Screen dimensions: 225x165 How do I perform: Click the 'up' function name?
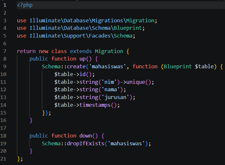click(x=82, y=59)
